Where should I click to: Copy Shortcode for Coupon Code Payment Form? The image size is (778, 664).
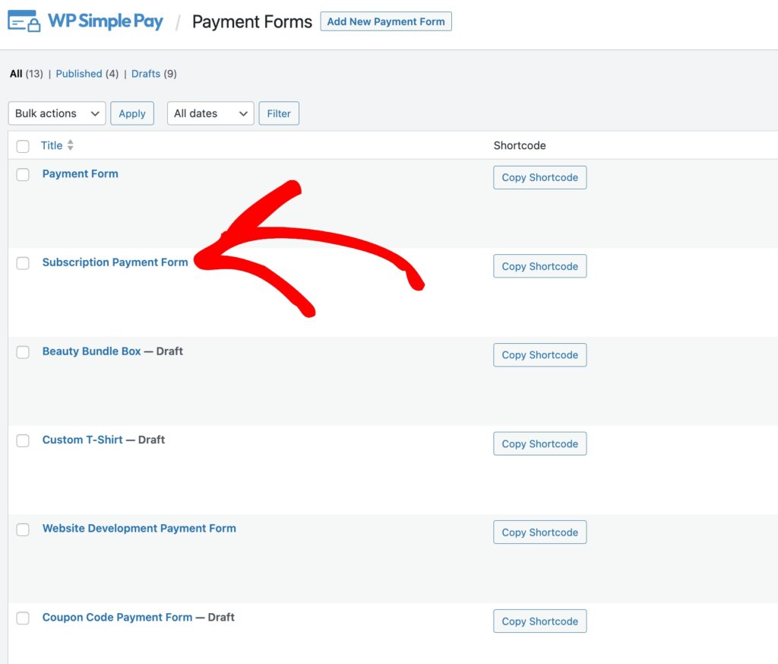[x=539, y=621]
